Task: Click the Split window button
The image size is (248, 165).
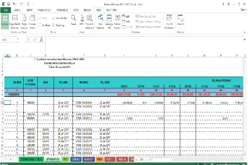Action: coord(126,16)
